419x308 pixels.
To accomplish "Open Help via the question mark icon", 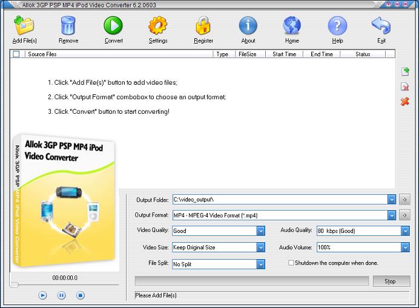I will (337, 25).
